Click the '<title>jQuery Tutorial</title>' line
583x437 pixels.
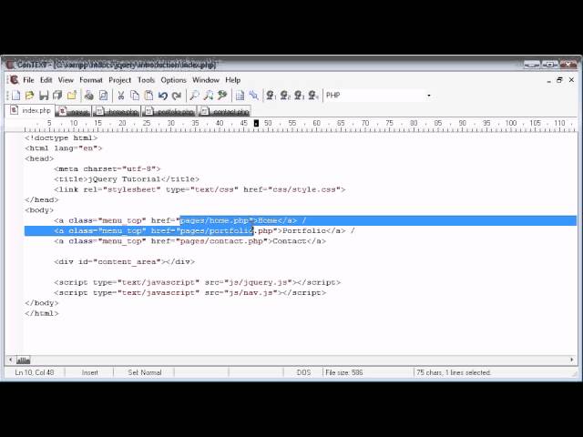coord(127,179)
